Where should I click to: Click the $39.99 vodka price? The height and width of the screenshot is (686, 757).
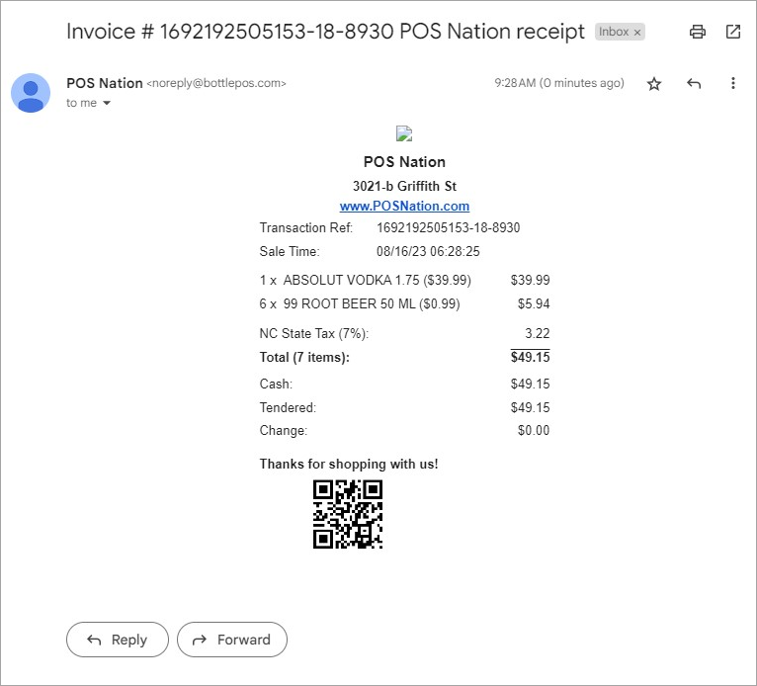point(530,280)
